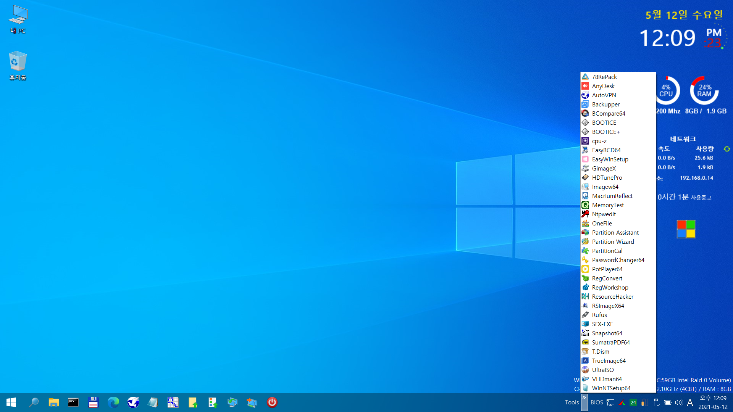Click the colored list with green arrow icon

click(x=212, y=402)
